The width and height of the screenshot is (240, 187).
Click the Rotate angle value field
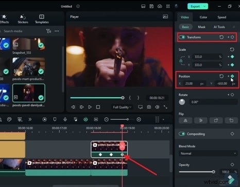(x=213, y=102)
